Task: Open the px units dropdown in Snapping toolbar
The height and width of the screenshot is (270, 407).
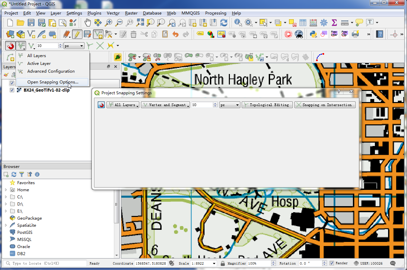Action: [x=74, y=46]
